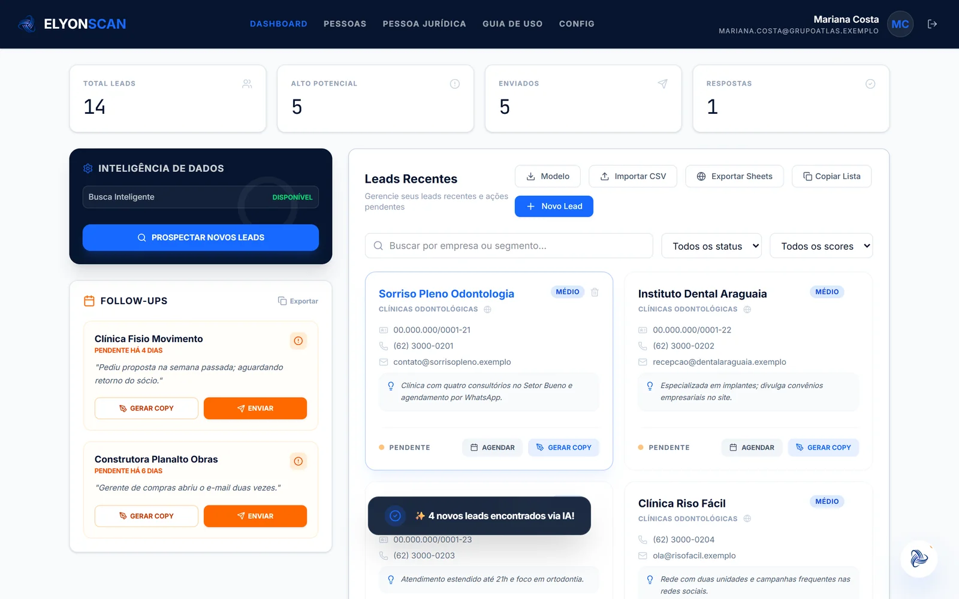The width and height of the screenshot is (959, 599).
Task: Open the Todos os status dropdown
Action: point(711,246)
